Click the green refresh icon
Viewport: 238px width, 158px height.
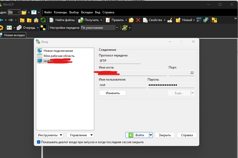[x=43, y=20]
